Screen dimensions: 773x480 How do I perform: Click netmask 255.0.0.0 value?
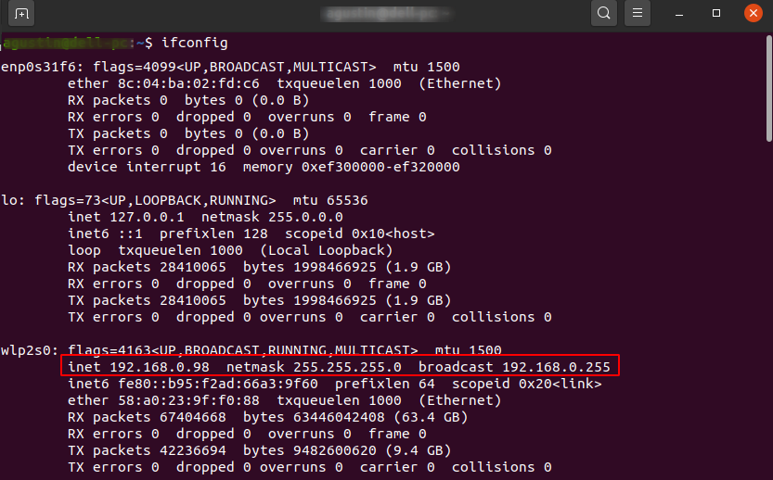[305, 217]
